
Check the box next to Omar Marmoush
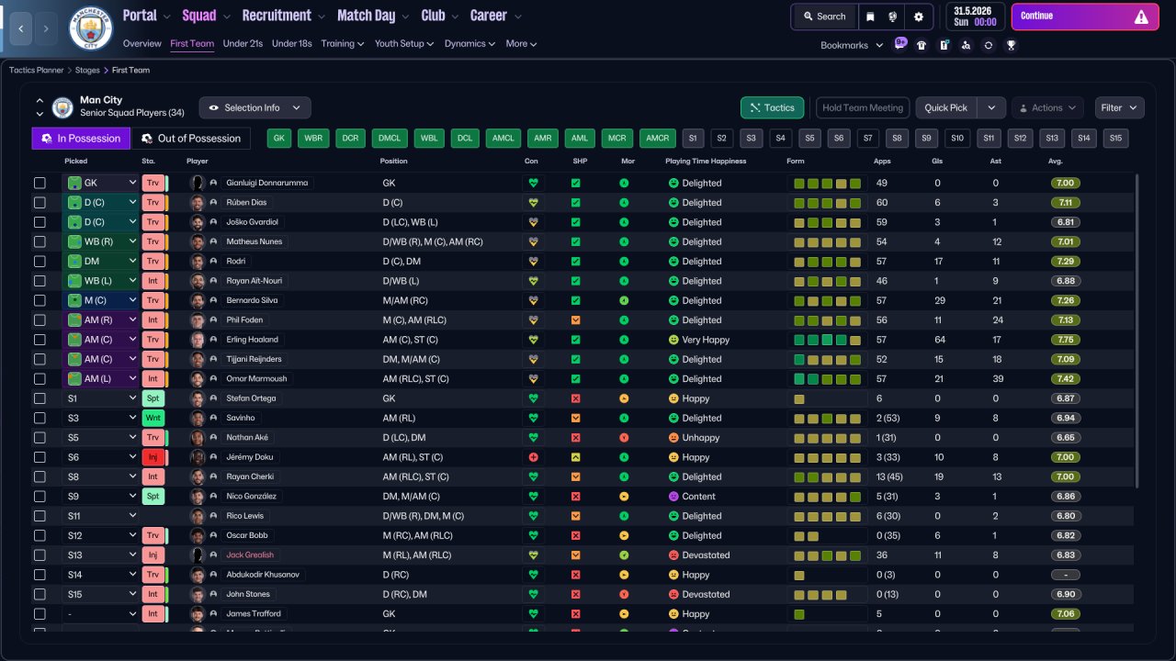point(40,379)
